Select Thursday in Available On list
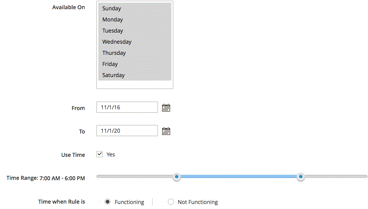The height and width of the screenshot is (209, 368). [x=135, y=53]
